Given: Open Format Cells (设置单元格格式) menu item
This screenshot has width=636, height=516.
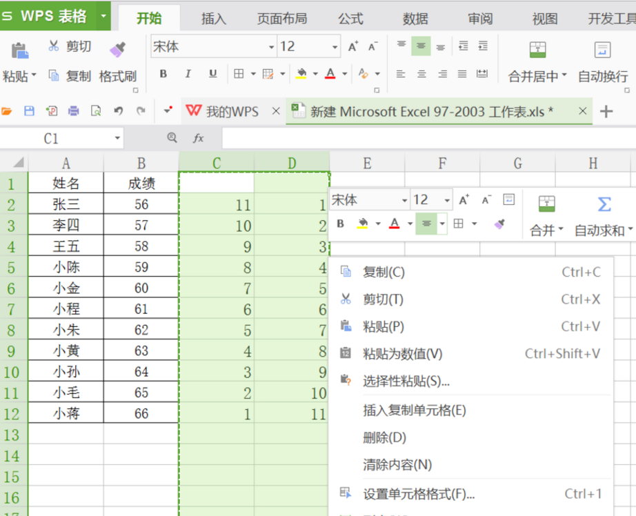Looking at the screenshot, I should [x=470, y=494].
